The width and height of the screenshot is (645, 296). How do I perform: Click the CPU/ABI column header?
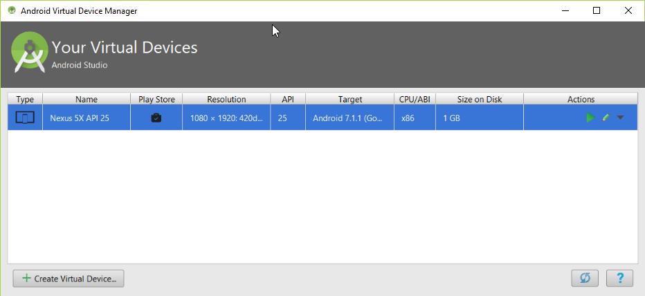click(x=415, y=100)
